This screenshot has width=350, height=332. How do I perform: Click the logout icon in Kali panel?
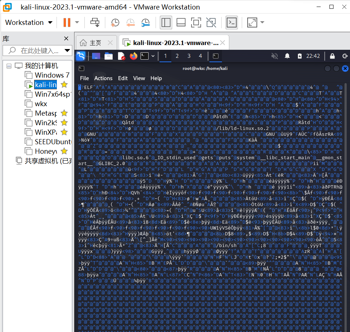point(345,56)
